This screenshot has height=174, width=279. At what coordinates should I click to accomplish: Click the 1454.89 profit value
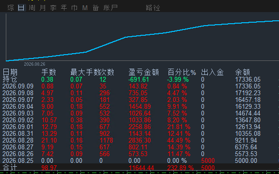click(139, 106)
